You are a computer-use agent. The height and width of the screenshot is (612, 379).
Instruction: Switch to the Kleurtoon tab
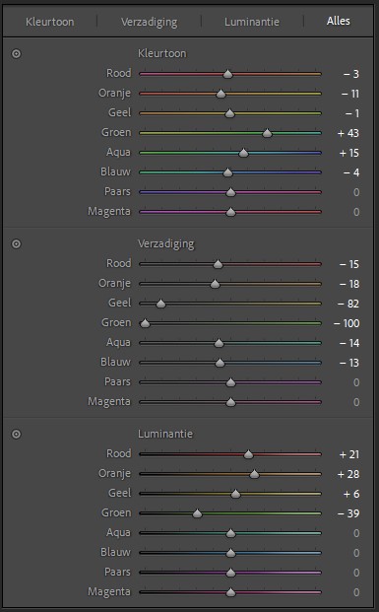click(50, 22)
